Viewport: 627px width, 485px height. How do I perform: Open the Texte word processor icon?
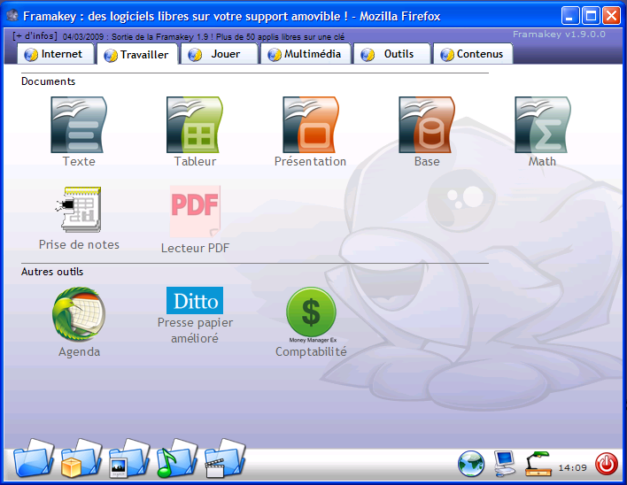(79, 125)
